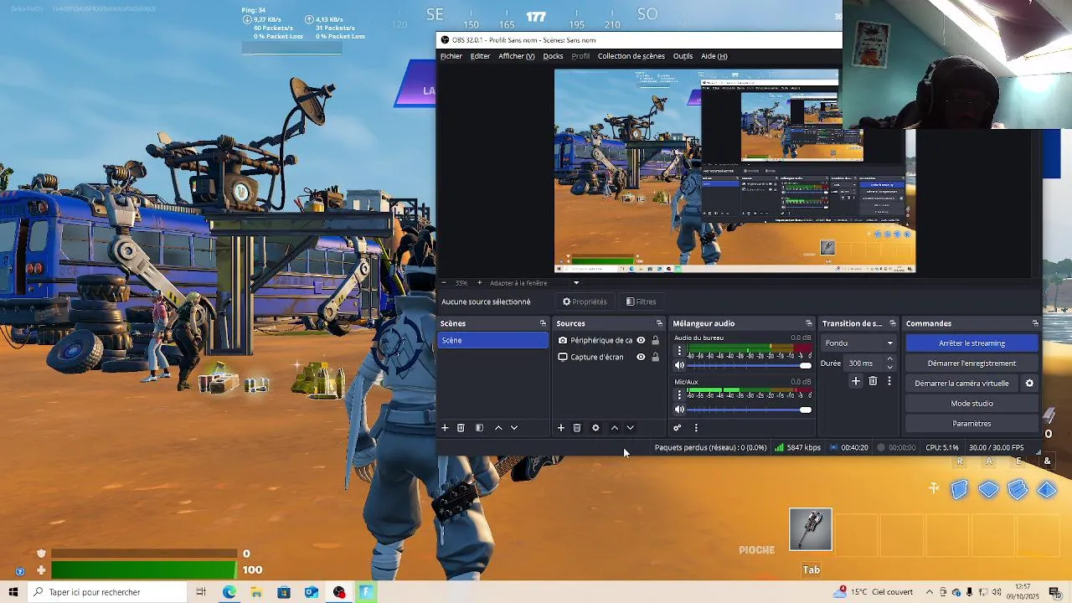Pop out the Scènes dock

click(543, 323)
